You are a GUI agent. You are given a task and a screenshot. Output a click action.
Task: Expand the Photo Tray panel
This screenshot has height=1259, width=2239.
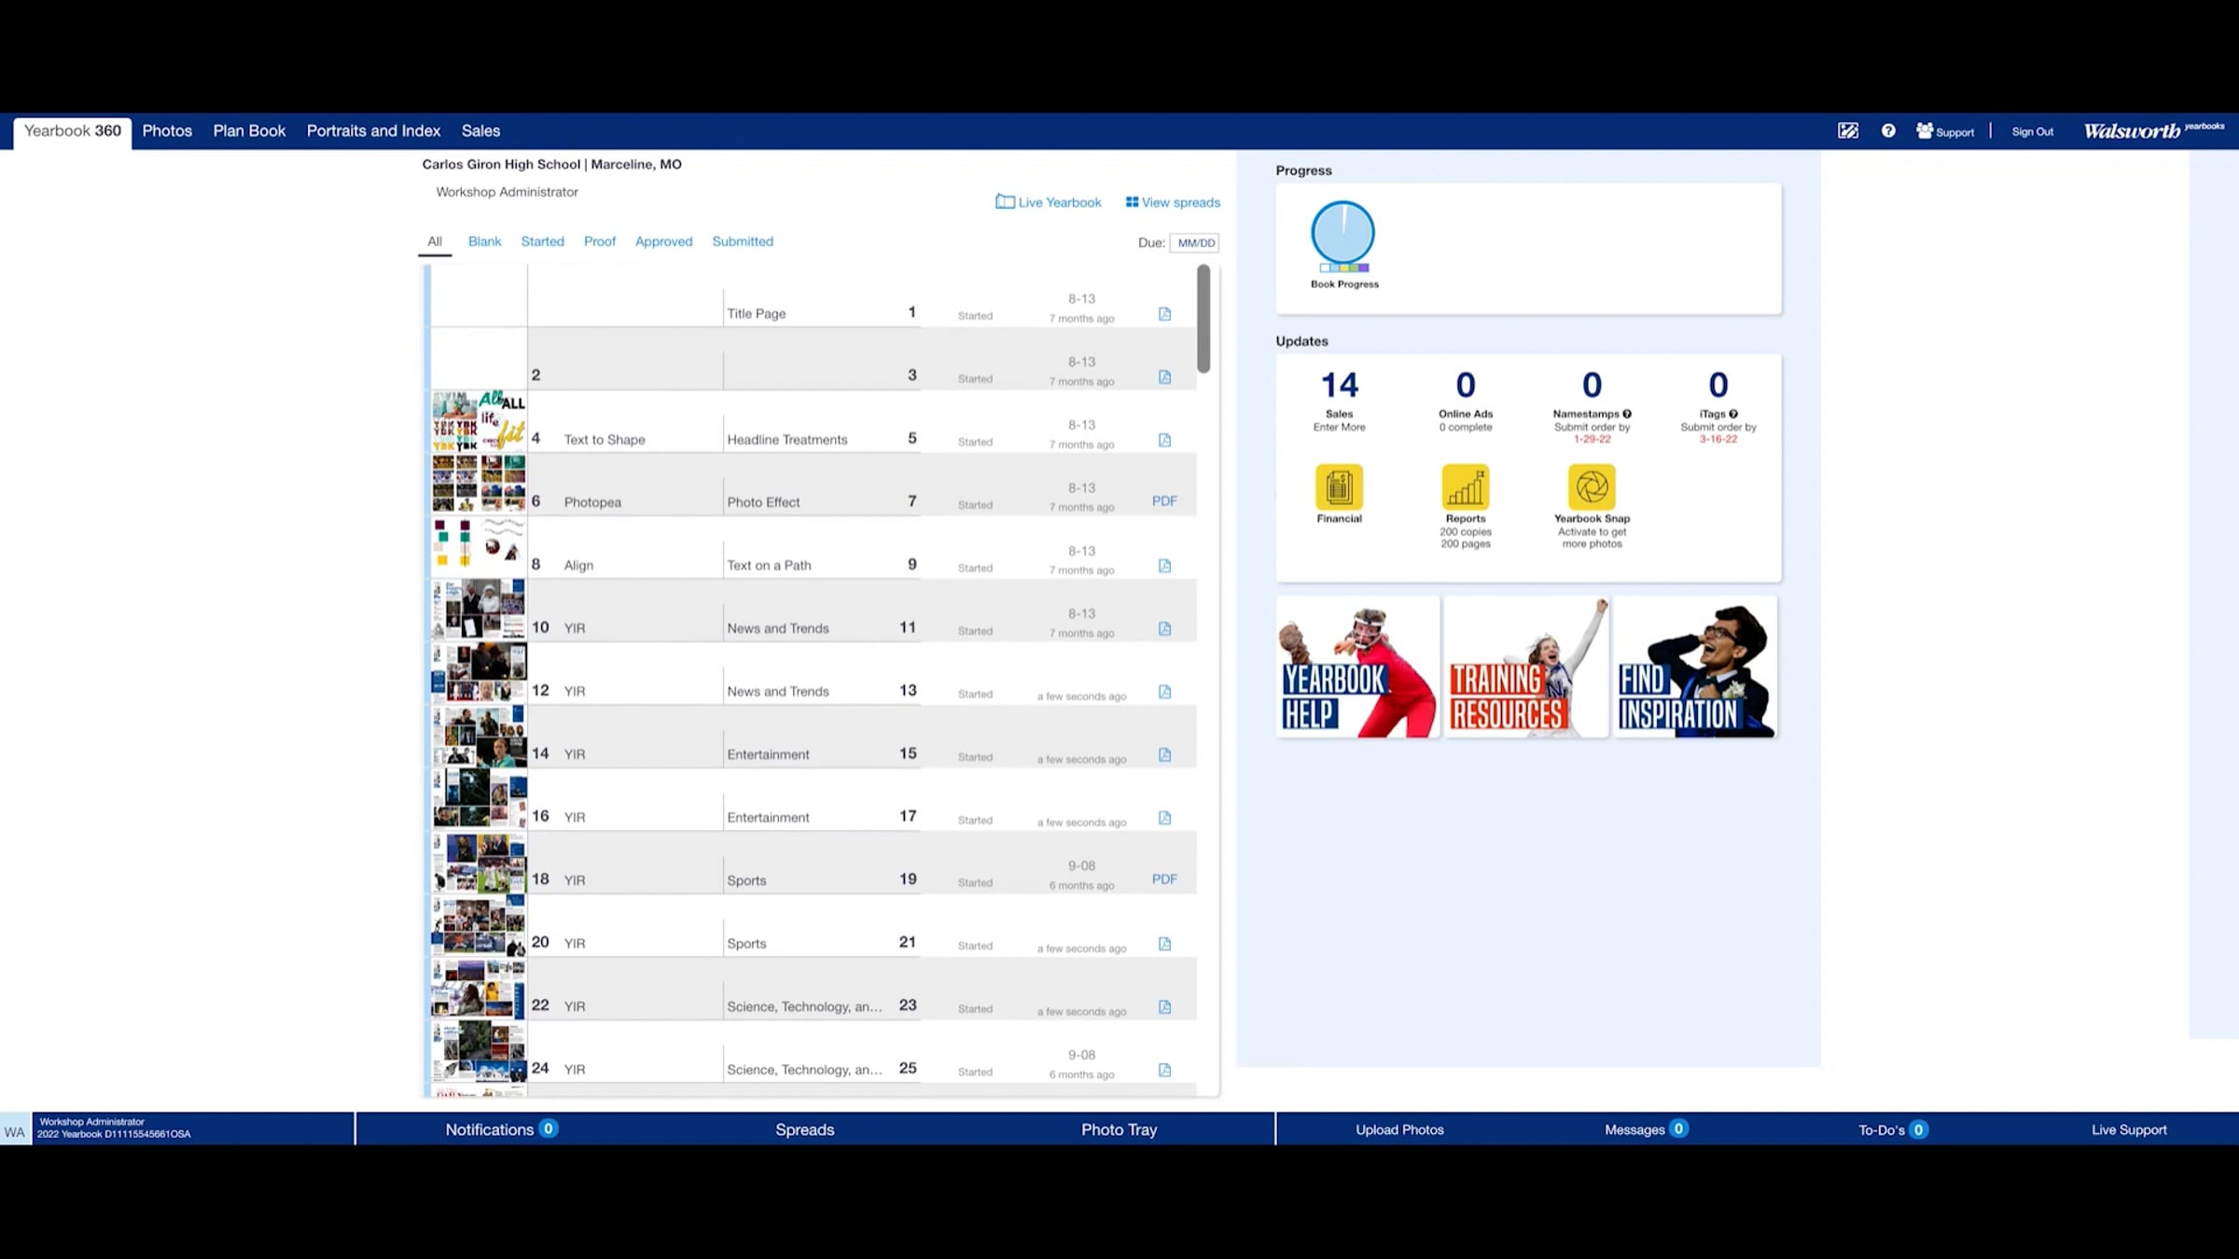pyautogui.click(x=1119, y=1129)
